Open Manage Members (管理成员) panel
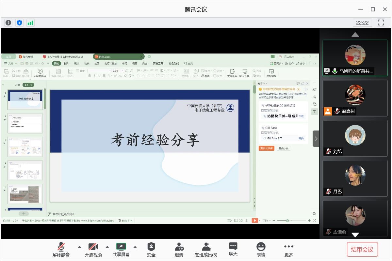The width and height of the screenshot is (392, 261). point(206,250)
